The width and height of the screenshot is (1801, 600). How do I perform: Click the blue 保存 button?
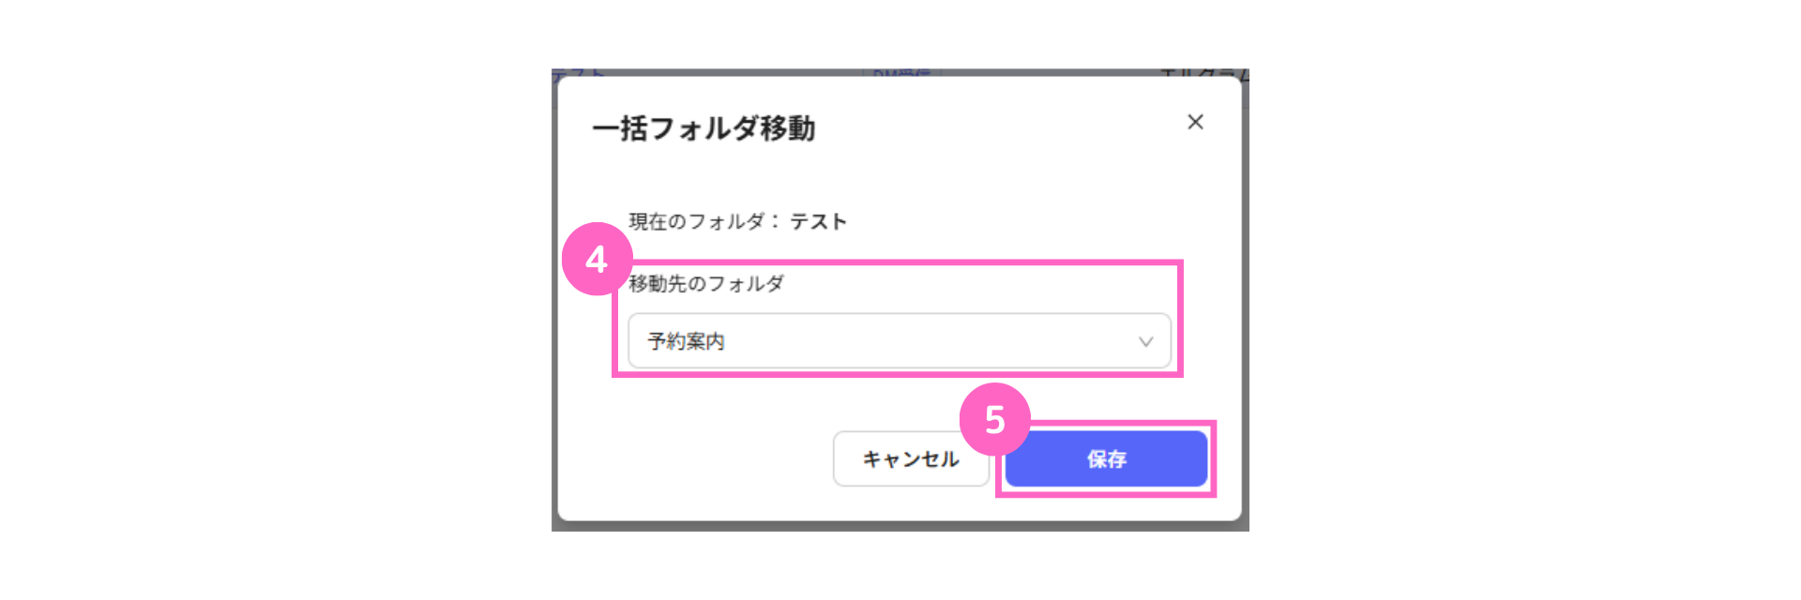point(1106,458)
